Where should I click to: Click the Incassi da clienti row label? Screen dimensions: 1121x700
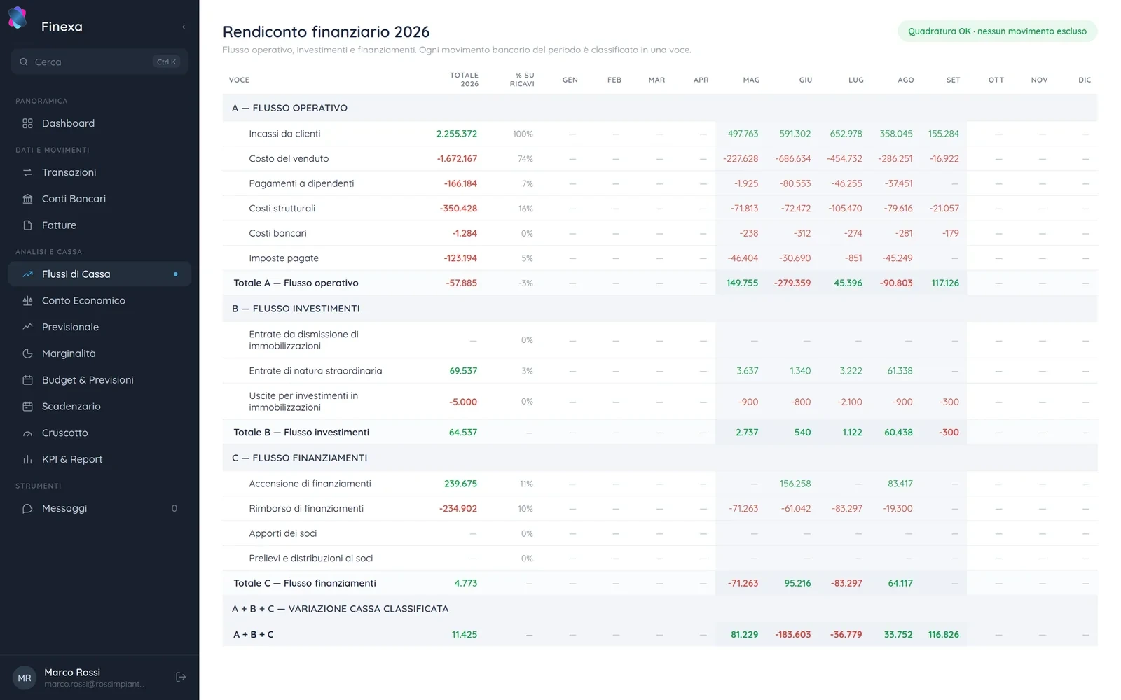tap(284, 134)
